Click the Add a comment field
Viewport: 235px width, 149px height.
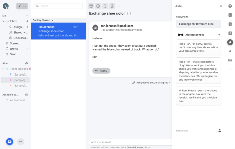click(130, 142)
